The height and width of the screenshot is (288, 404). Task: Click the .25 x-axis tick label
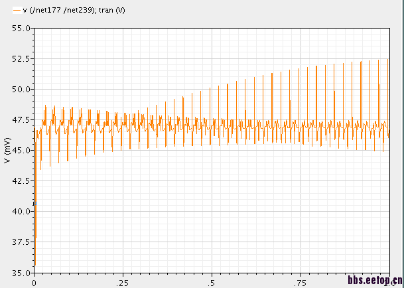(122, 283)
